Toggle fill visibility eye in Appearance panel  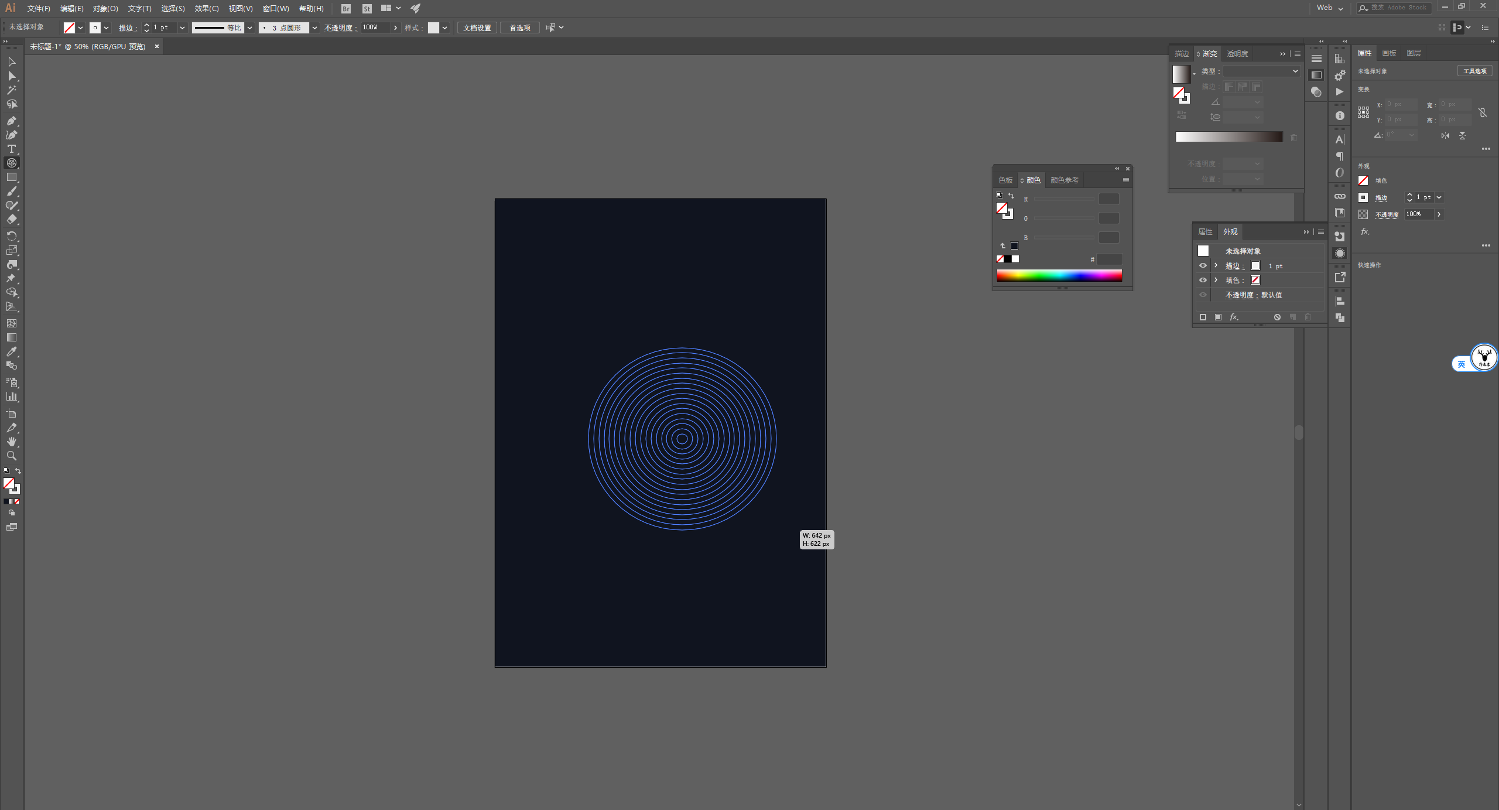click(1203, 280)
